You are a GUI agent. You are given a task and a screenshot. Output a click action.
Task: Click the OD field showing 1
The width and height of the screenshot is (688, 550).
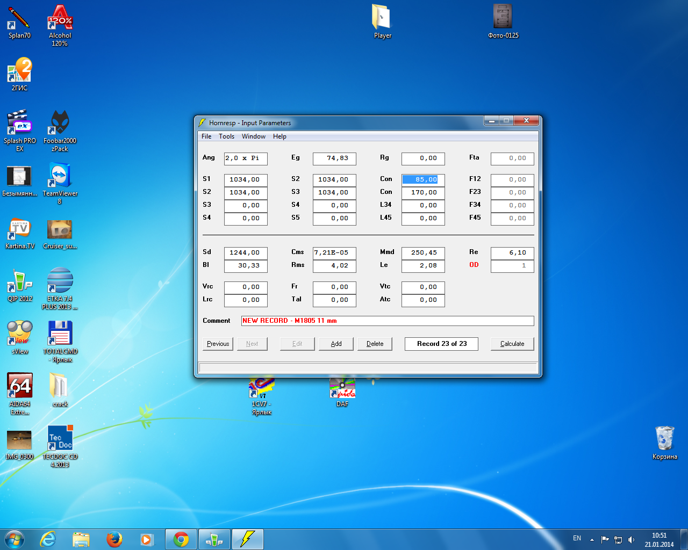[x=512, y=266]
